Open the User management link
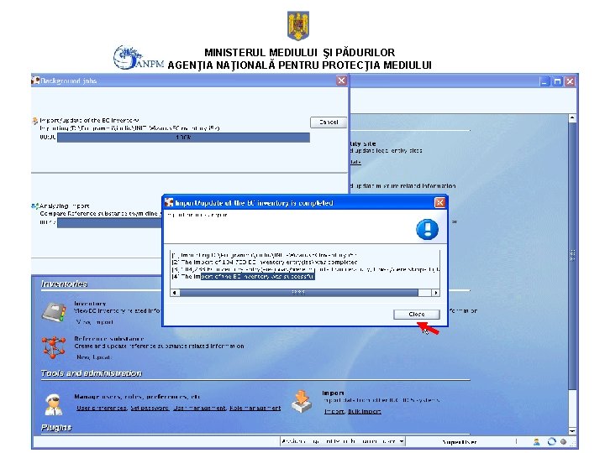 pos(199,408)
